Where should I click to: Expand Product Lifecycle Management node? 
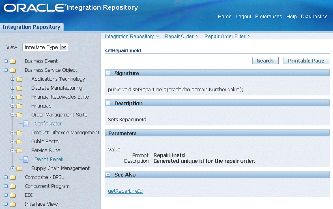[x=12, y=133]
